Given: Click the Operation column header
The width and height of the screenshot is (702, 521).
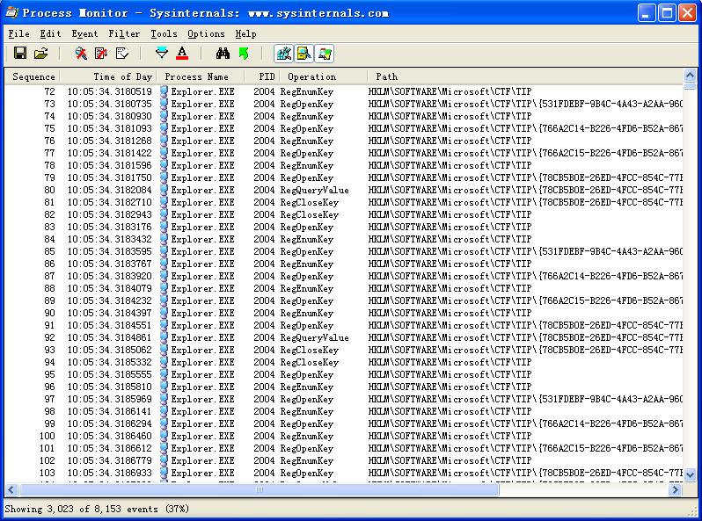Looking at the screenshot, I should (x=324, y=77).
